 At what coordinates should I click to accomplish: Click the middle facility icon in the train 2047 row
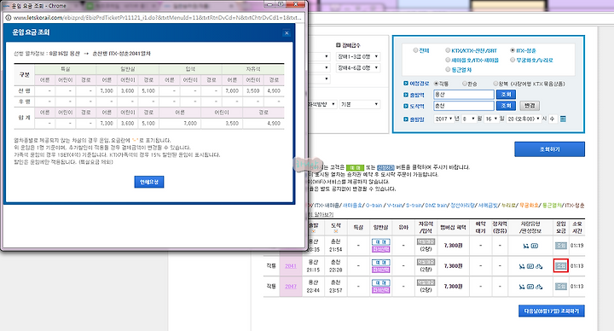tap(530, 287)
